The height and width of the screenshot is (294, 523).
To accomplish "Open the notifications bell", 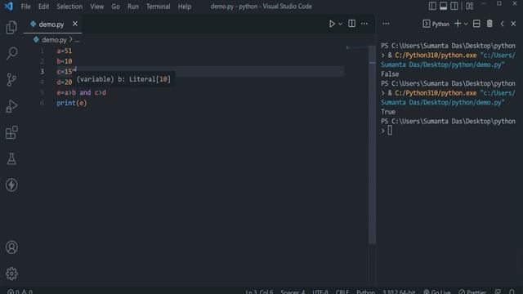I will click(512, 292).
